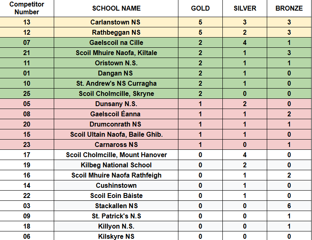
Task: Click the Competitor Number header cell
Action: click(27, 8)
